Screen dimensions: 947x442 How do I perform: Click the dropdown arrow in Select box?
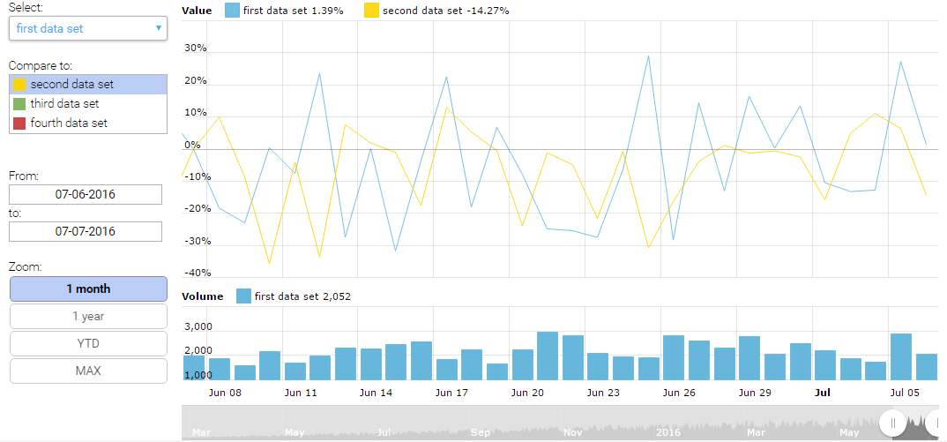click(x=158, y=28)
